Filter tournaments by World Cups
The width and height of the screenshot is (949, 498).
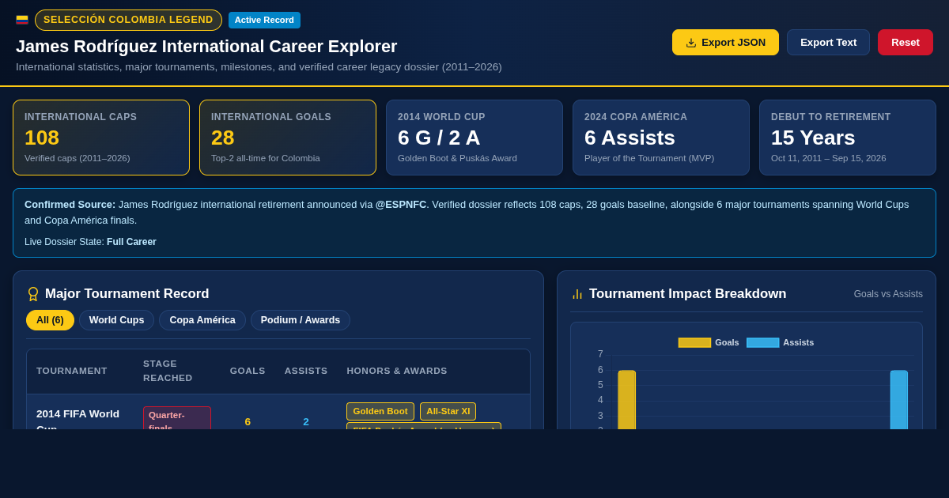pyautogui.click(x=116, y=320)
